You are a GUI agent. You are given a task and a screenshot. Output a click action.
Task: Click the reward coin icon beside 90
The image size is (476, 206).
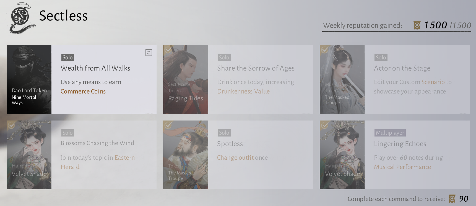[x=452, y=199]
